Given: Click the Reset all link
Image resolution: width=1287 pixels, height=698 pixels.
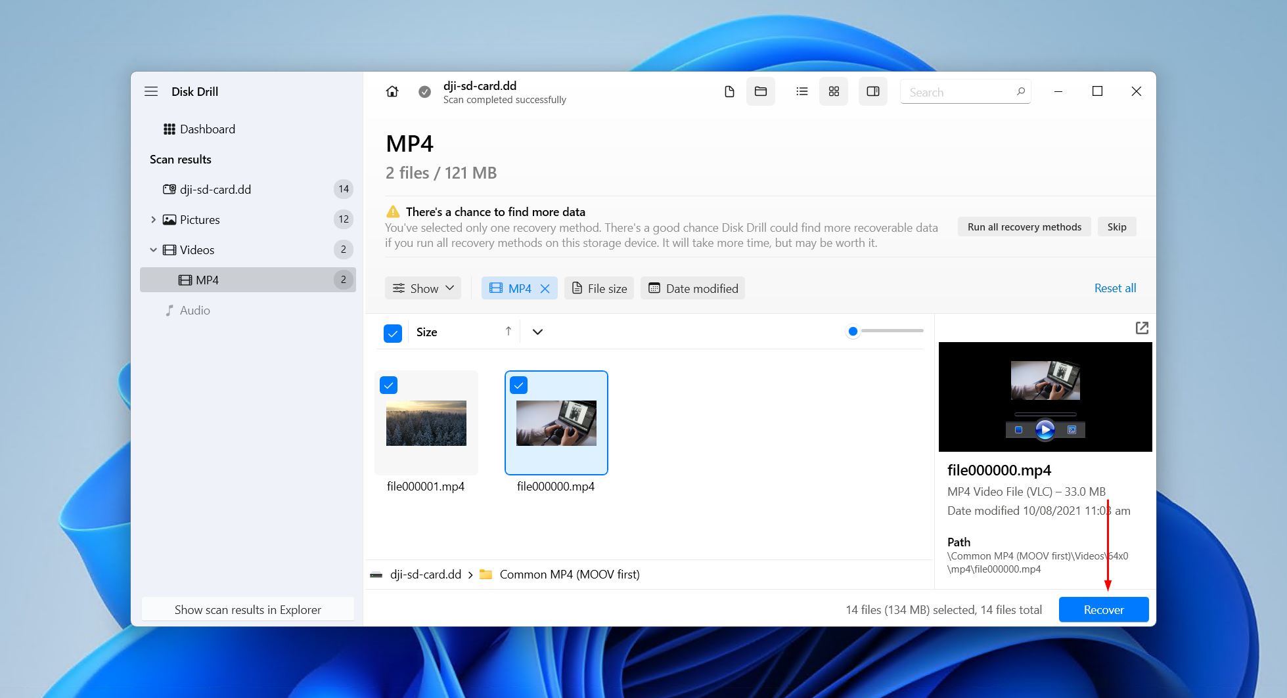Looking at the screenshot, I should pos(1115,288).
